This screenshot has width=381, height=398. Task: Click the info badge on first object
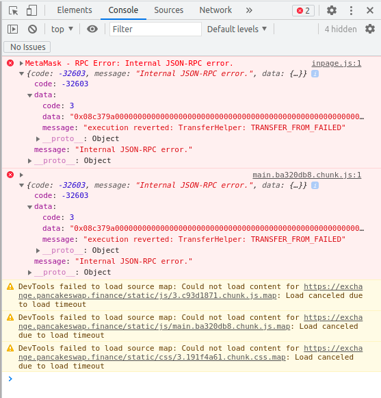tap(315, 74)
